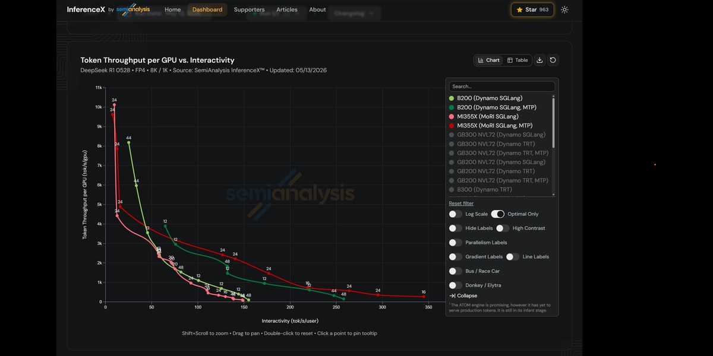Click the reset zoom circular arrow icon

click(x=553, y=60)
